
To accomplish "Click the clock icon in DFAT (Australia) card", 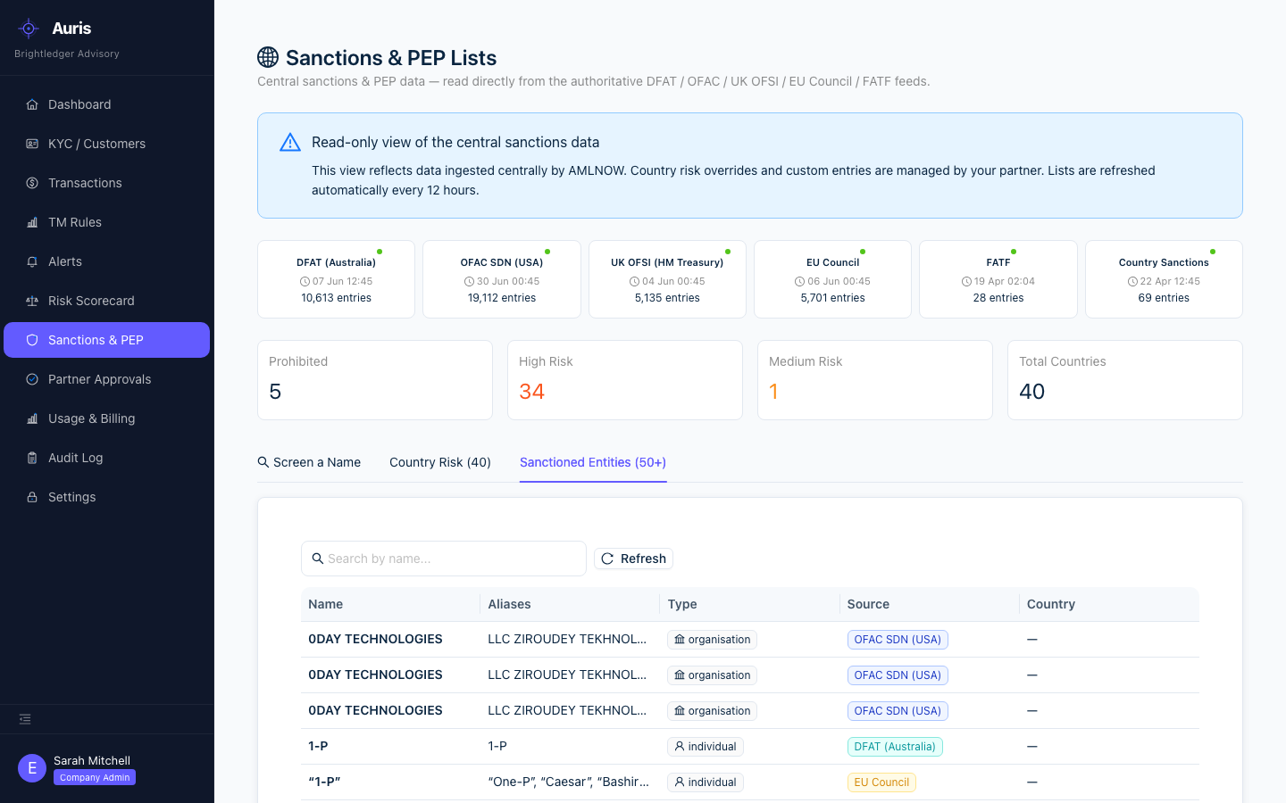I will [x=305, y=281].
